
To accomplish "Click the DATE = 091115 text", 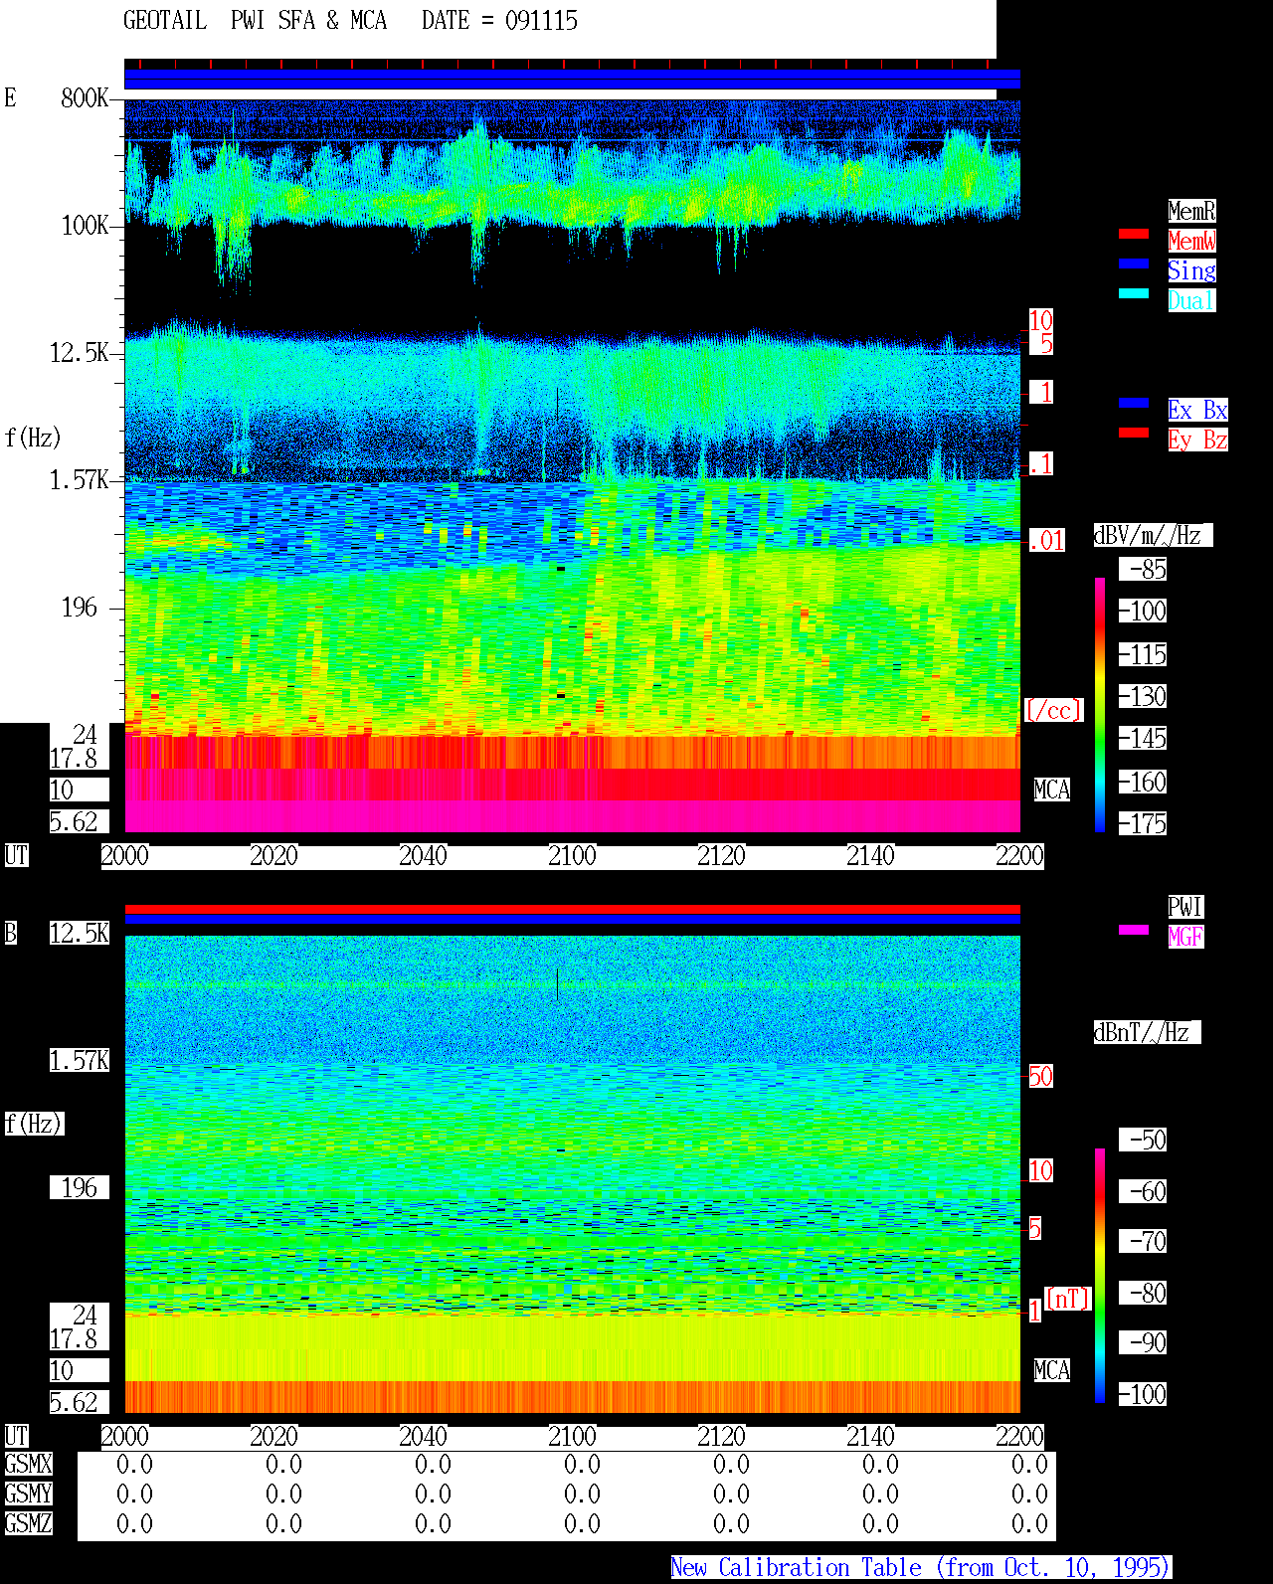I will tap(499, 21).
